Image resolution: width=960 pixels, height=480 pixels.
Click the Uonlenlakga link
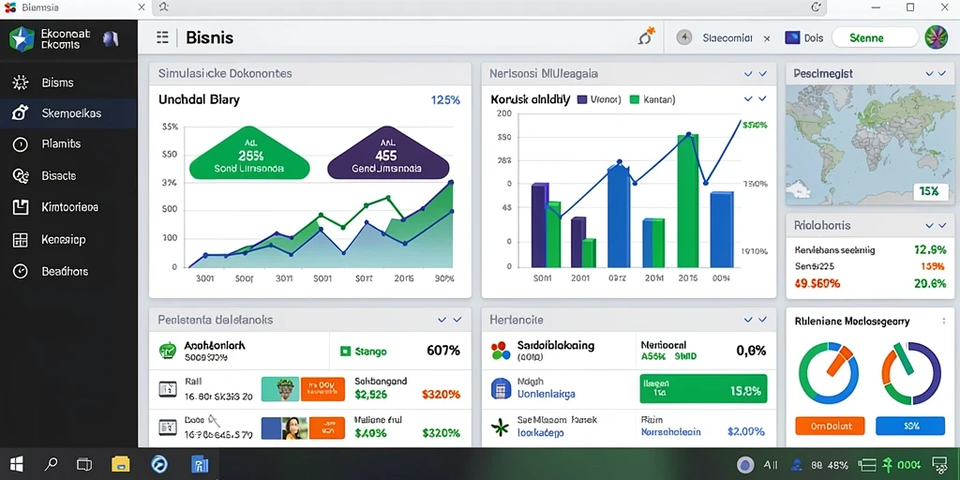547,395
